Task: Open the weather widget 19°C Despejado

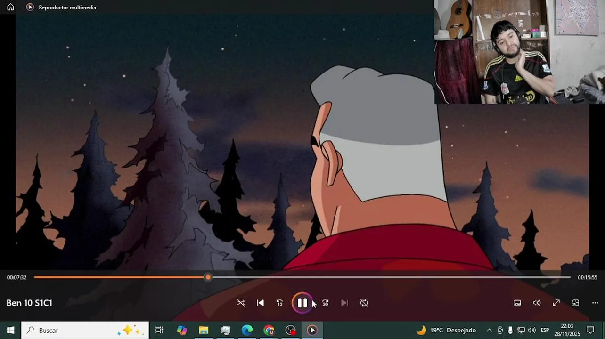Action: 446,330
